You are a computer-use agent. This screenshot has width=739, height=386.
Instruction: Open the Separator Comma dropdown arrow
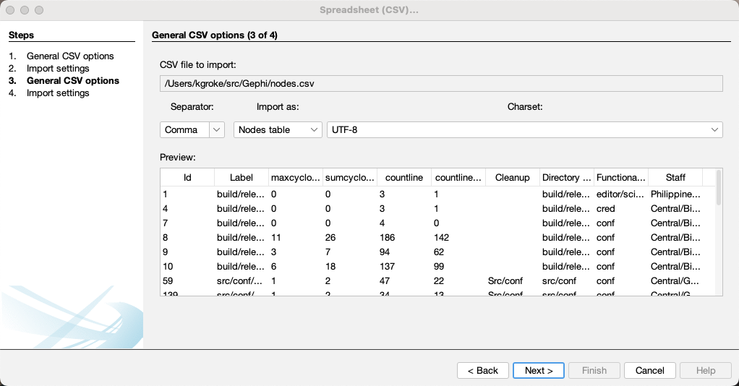tap(217, 129)
